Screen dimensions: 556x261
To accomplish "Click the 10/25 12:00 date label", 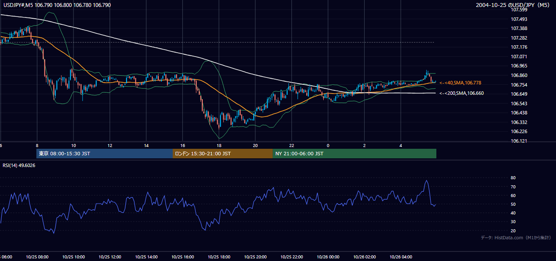I will tap(110, 257).
